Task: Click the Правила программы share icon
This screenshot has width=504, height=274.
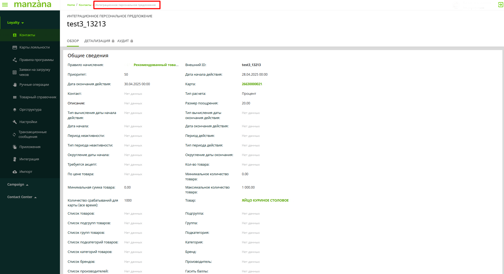Action: (15, 60)
